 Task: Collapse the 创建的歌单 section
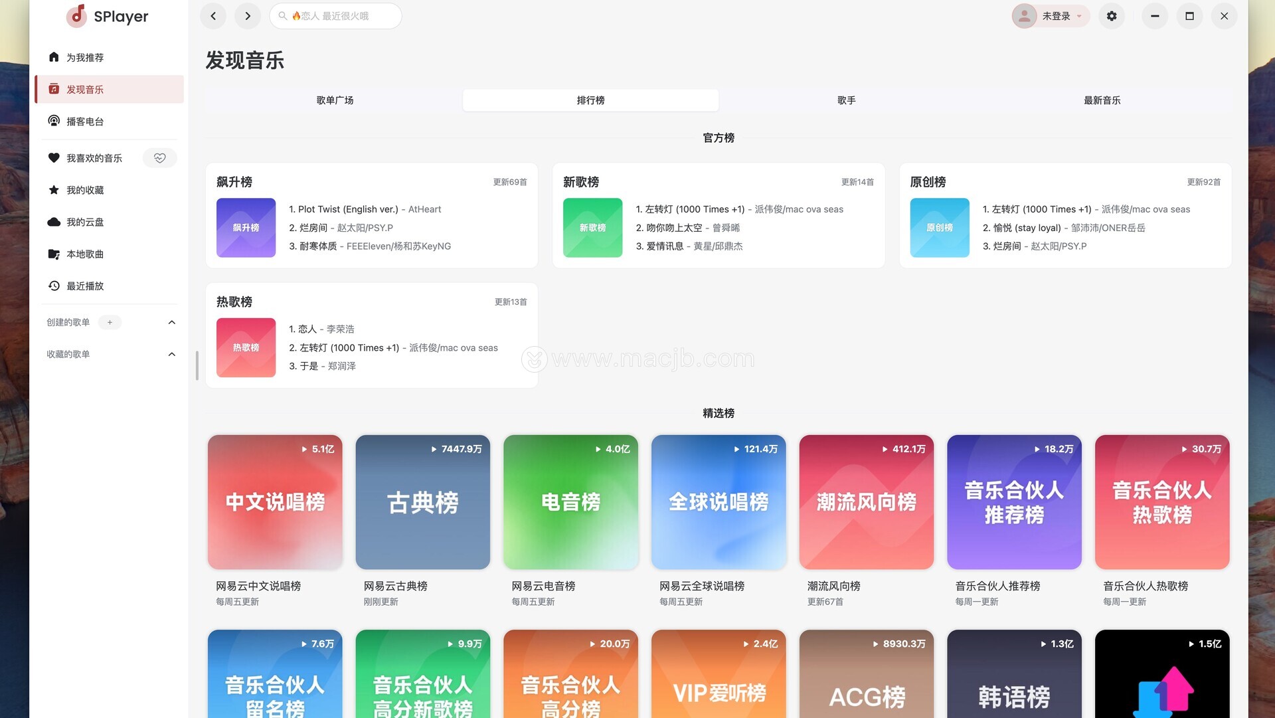tap(172, 322)
